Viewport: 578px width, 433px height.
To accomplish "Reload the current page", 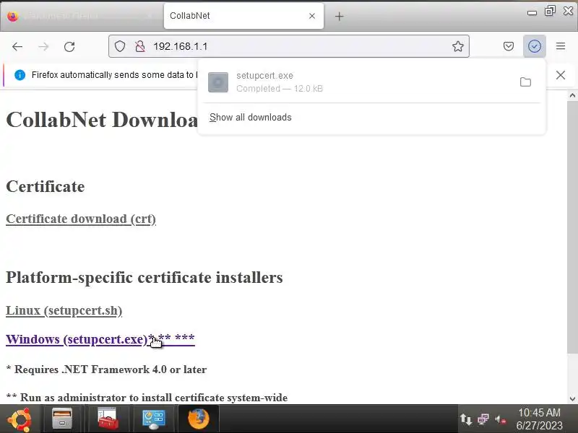I will pos(69,46).
